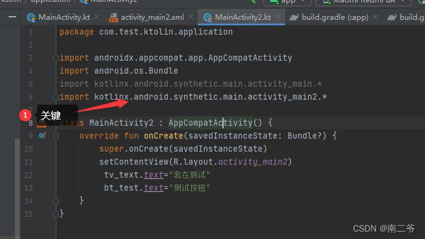
Task: Click bt_test on line 13
Action: 121,188
